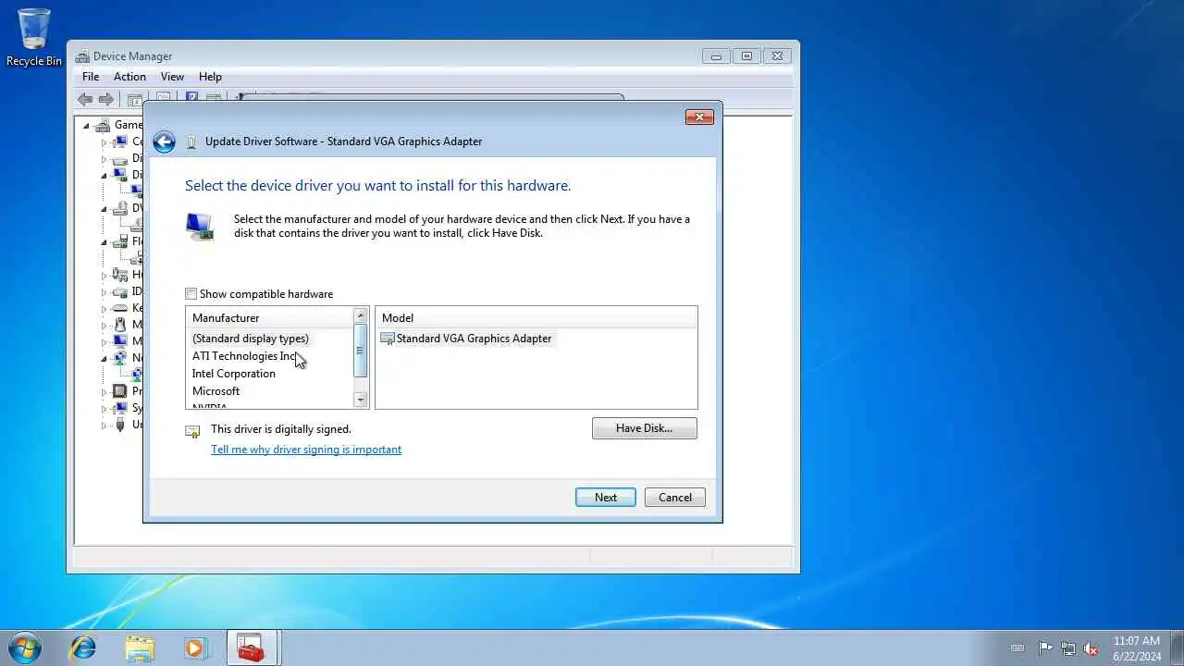The height and width of the screenshot is (666, 1184).
Task: Click the manufacturer list scroll down arrow
Action: pos(361,400)
